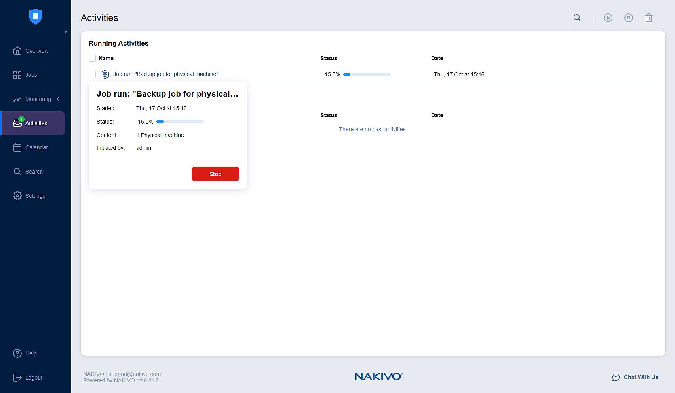Collapse the Monitoring menu chevron

pyautogui.click(x=59, y=99)
